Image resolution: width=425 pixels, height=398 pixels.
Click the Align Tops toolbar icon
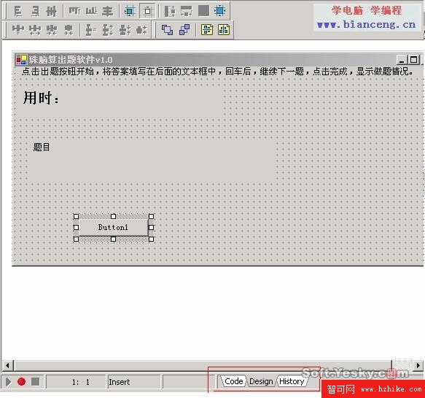point(74,12)
